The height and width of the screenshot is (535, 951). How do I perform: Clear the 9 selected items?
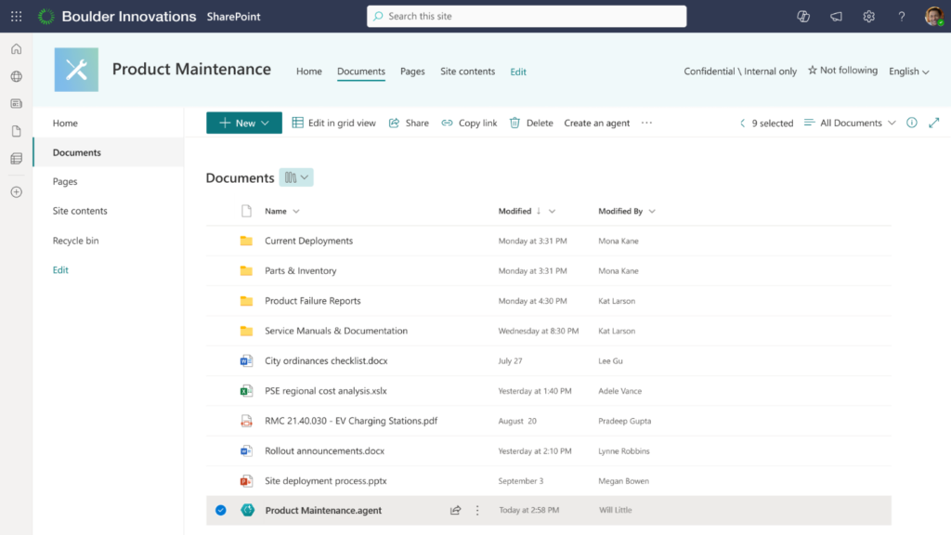tap(766, 124)
